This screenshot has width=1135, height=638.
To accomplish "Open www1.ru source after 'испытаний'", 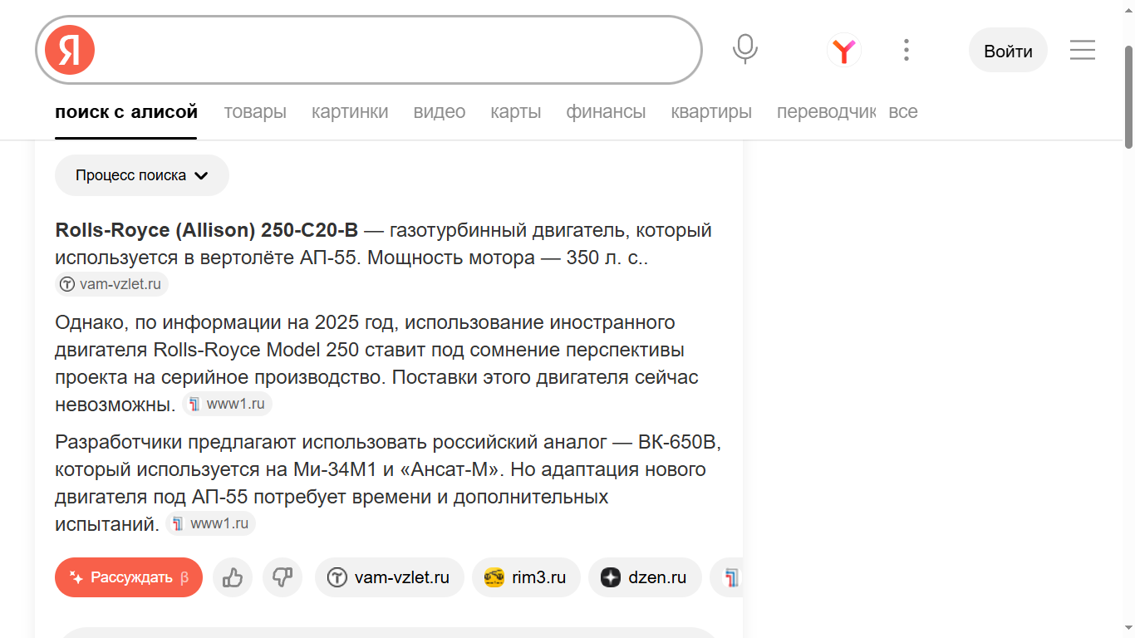I will pos(210,524).
